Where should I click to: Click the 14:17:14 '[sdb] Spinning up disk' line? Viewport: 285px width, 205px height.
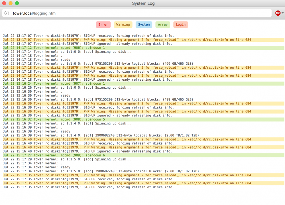pyautogui.click(x=67, y=52)
